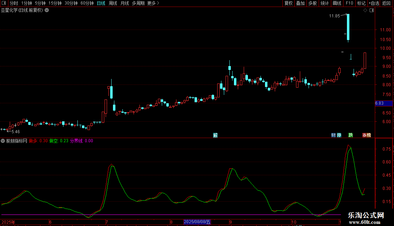
Task: Expand the 更多 period options
Action: point(153,3)
